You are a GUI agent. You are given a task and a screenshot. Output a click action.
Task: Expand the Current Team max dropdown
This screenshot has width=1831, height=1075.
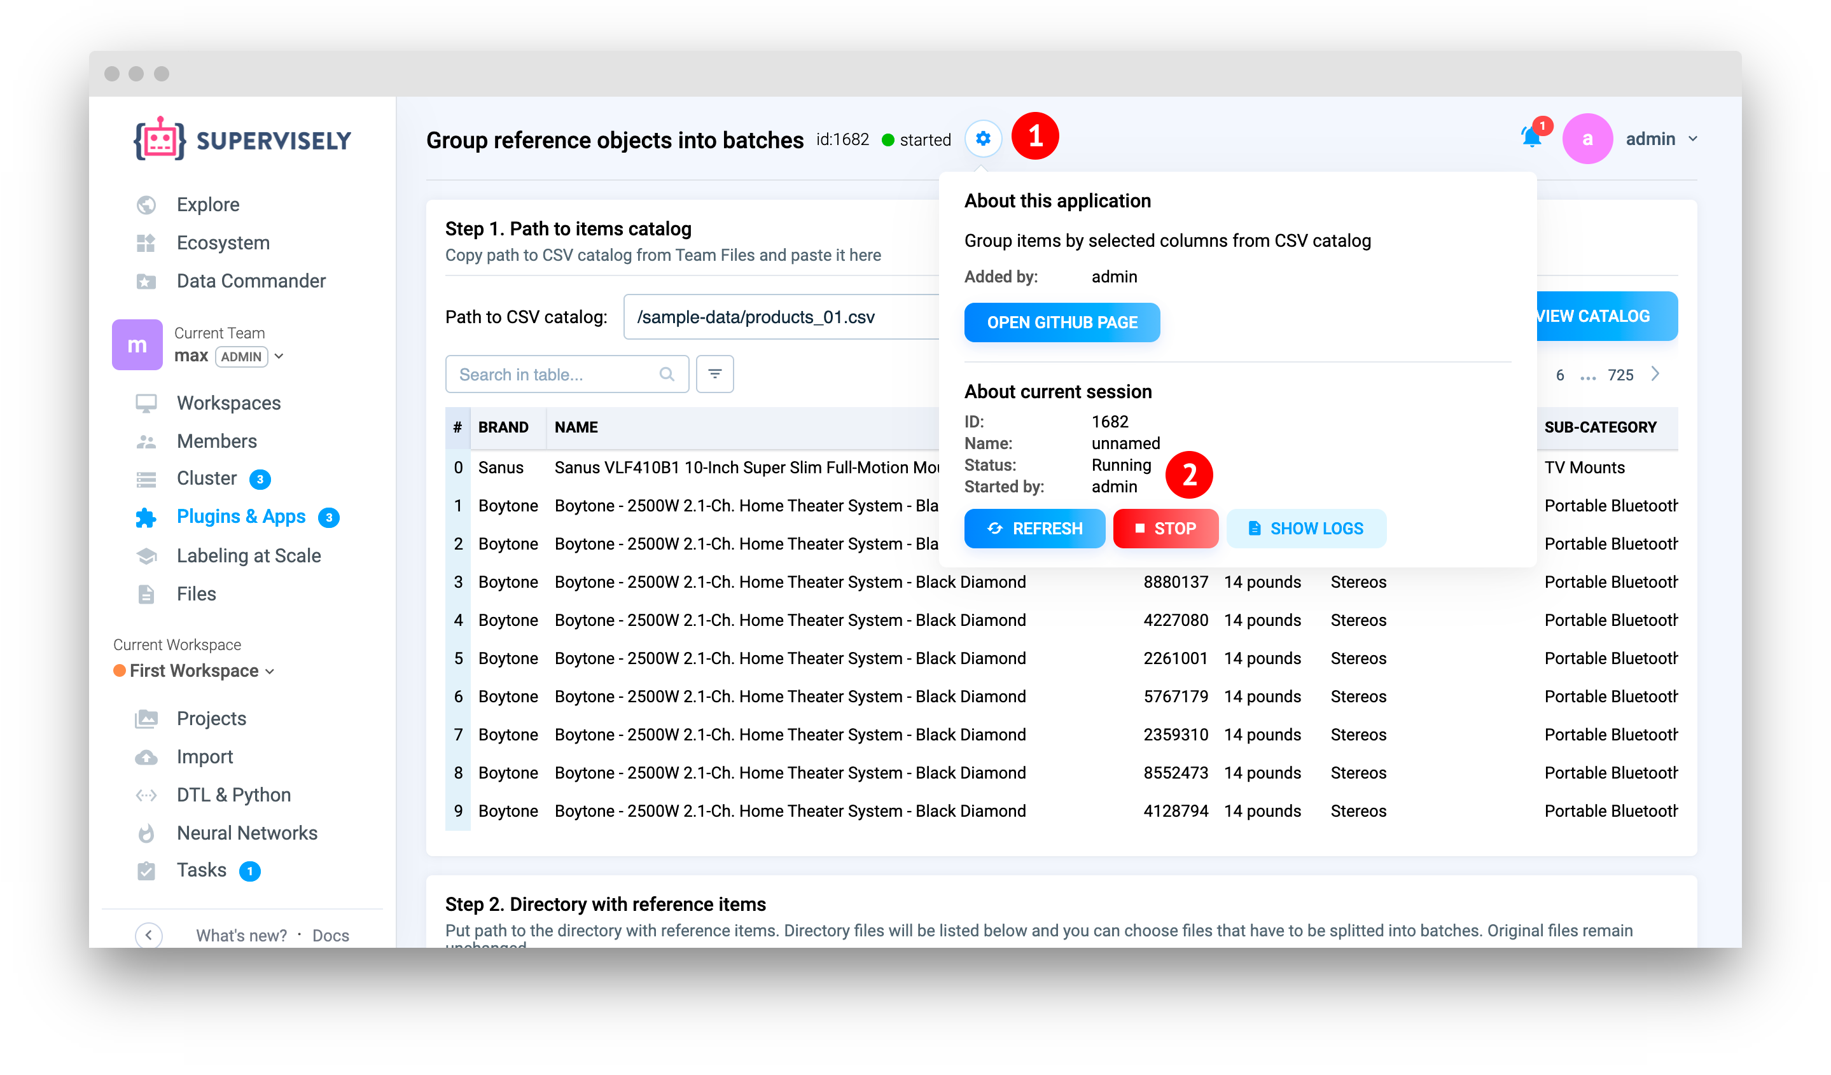279,356
